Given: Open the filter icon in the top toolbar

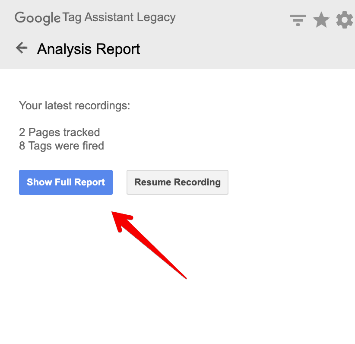Looking at the screenshot, I should tap(298, 20).
